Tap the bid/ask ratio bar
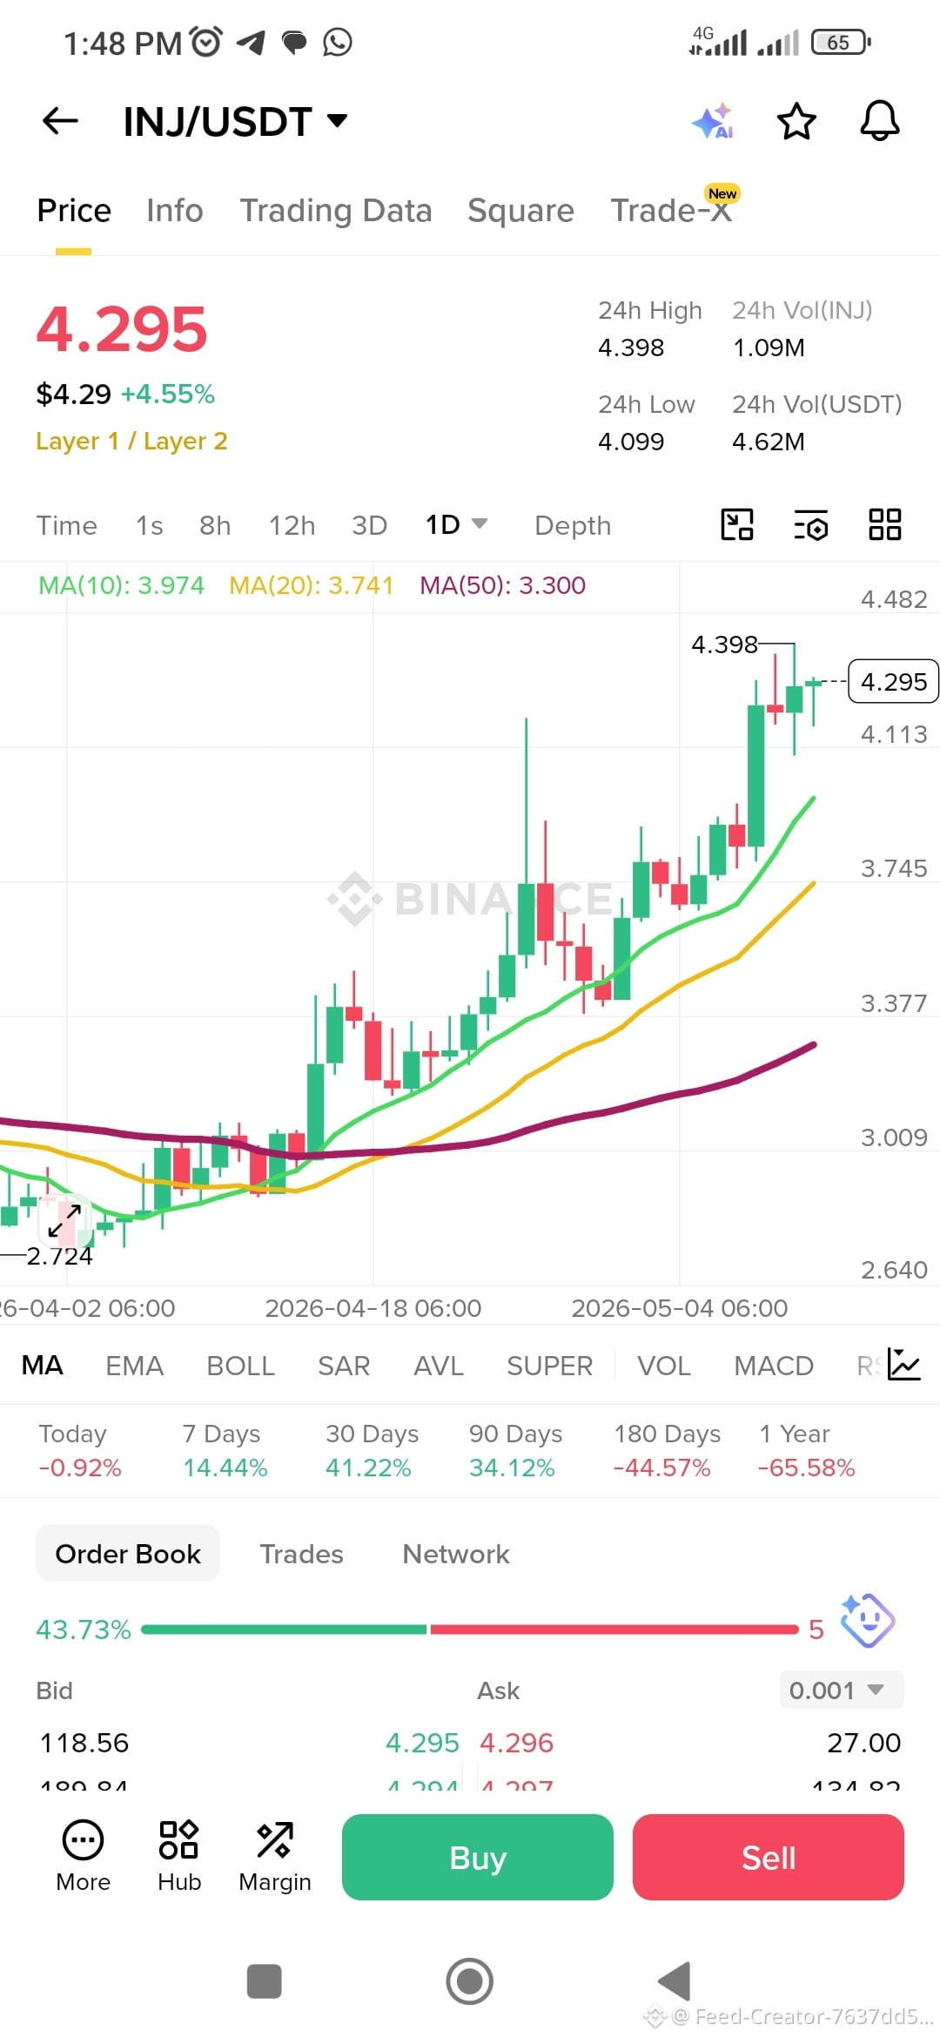Image resolution: width=940 pixels, height=2038 pixels. [x=470, y=1629]
